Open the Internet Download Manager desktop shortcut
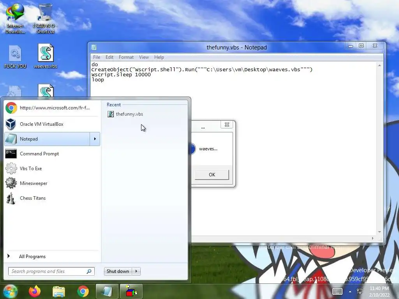The image size is (399, 299). [x=15, y=18]
